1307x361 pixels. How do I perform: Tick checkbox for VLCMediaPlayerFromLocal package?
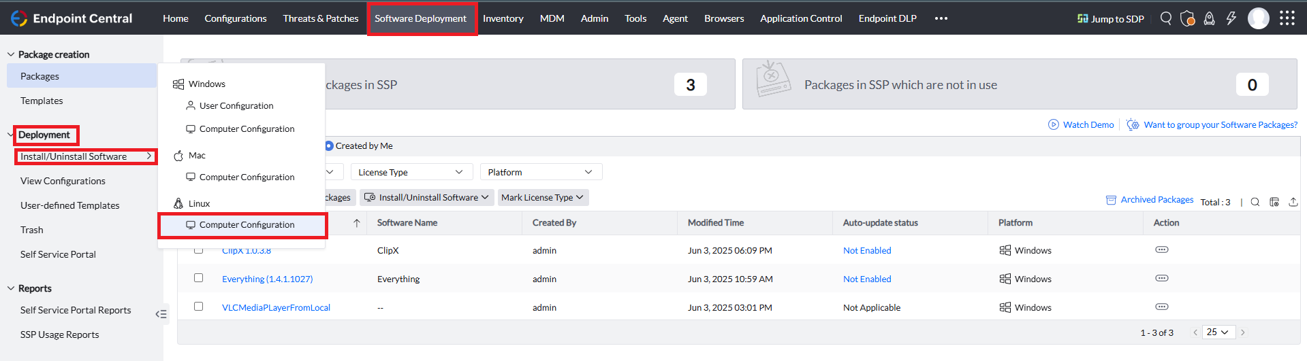(198, 307)
